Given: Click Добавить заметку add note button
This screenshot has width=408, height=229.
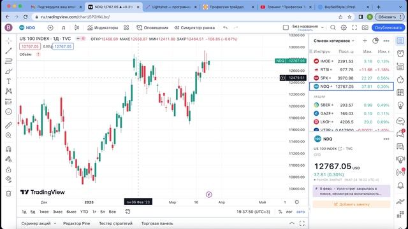Looking at the screenshot, I should click(351, 204).
